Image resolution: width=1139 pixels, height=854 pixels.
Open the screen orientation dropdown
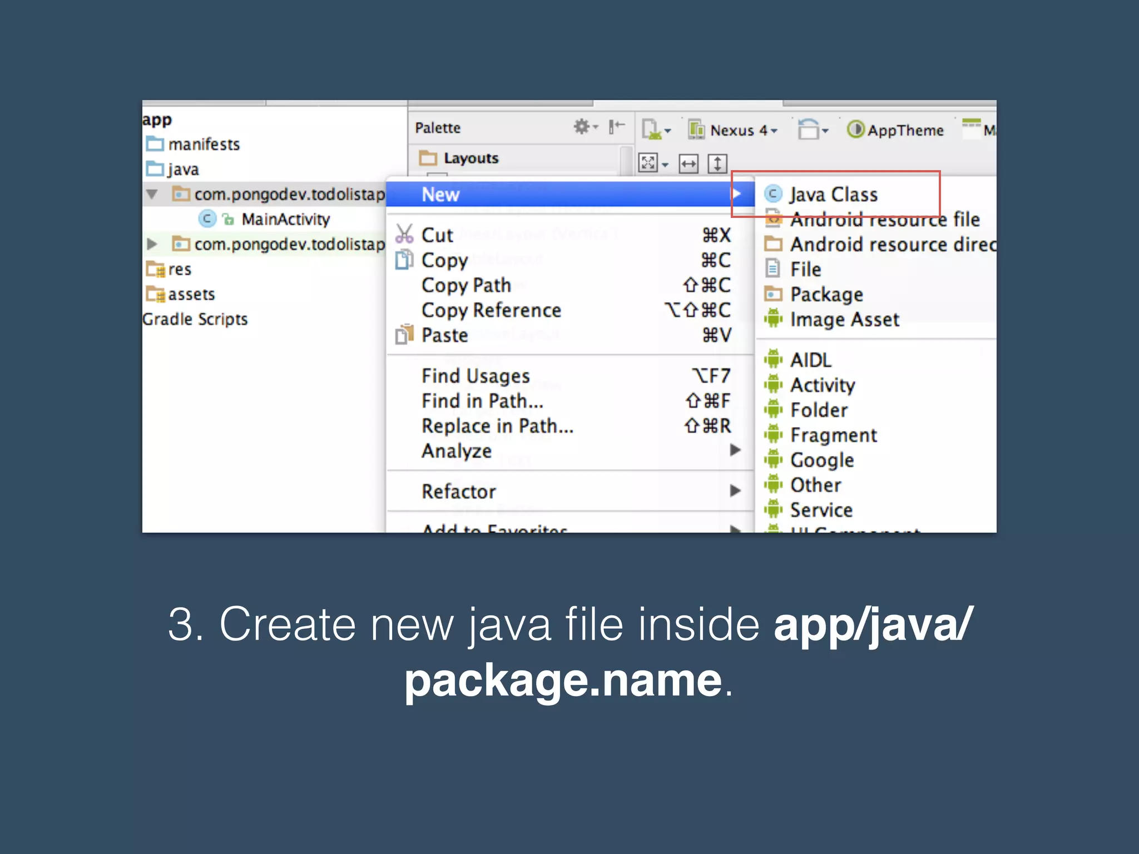[x=813, y=130]
